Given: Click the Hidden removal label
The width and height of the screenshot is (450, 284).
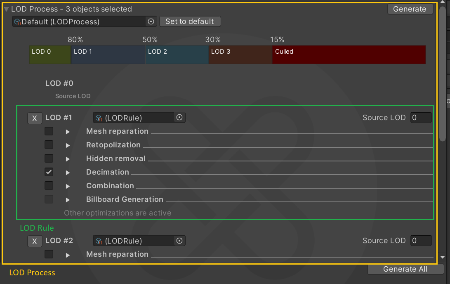Looking at the screenshot, I should (116, 159).
